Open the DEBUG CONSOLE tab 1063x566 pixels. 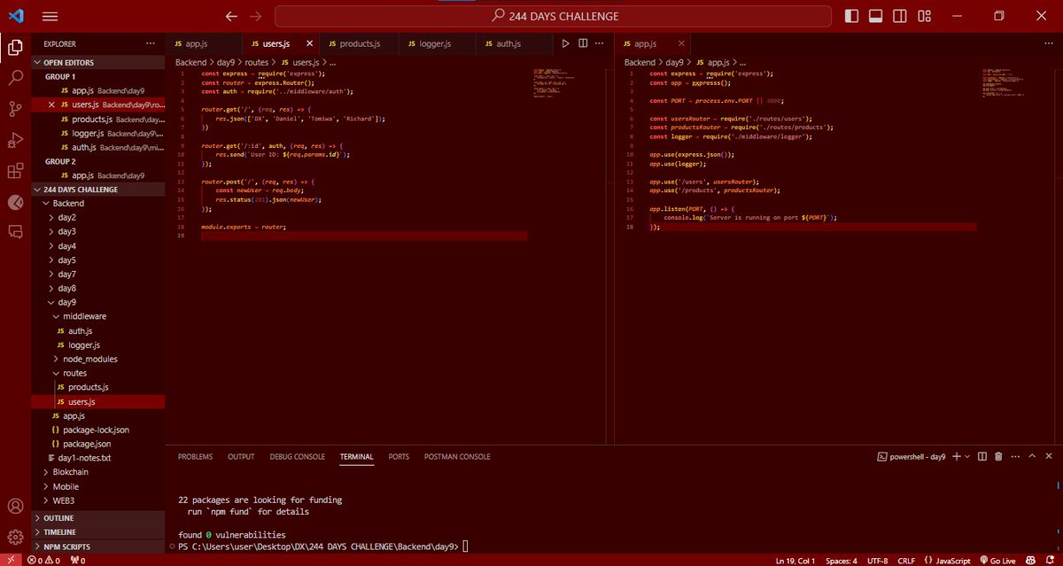(x=298, y=457)
